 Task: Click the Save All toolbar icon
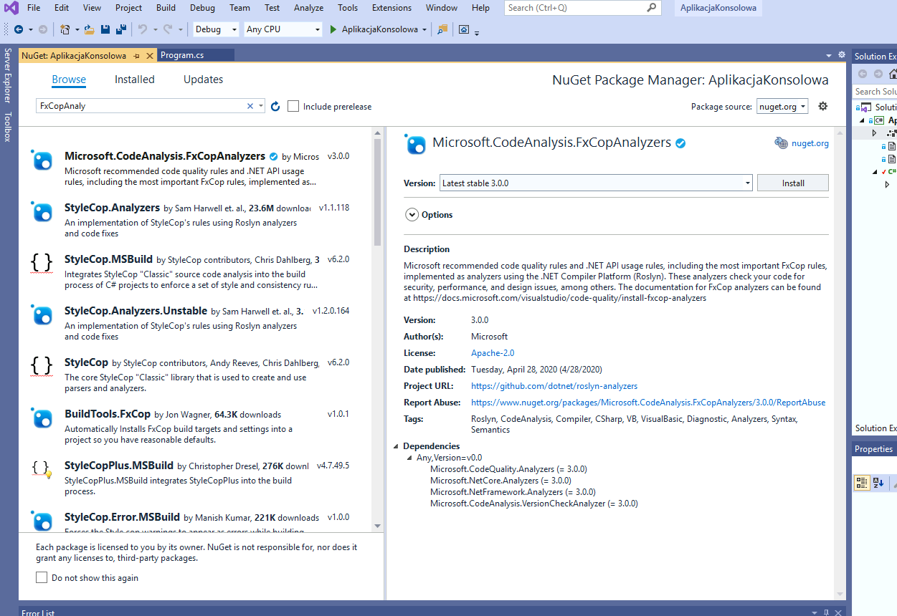121,29
